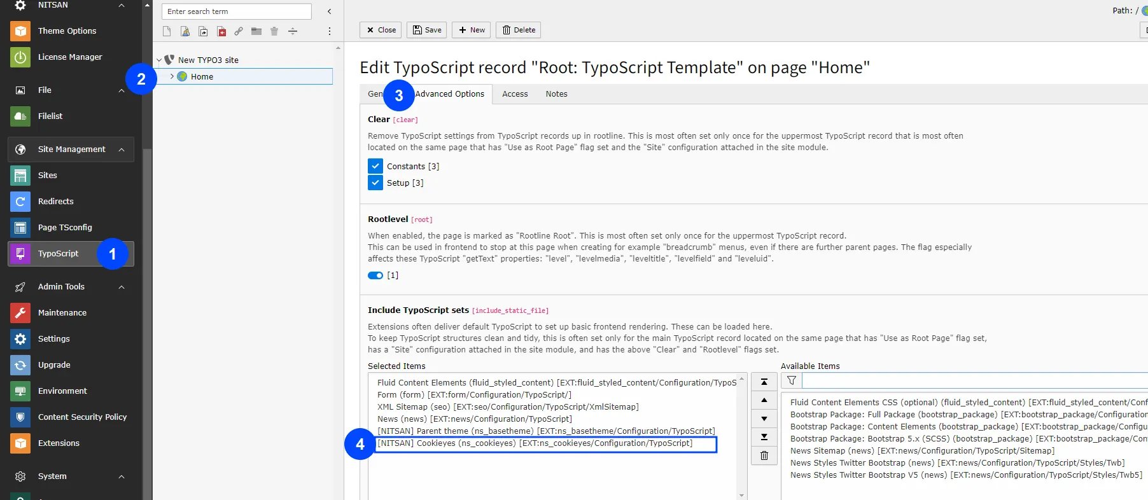This screenshot has width=1148, height=500.
Task: Switch to the Notes tab
Action: pos(556,94)
